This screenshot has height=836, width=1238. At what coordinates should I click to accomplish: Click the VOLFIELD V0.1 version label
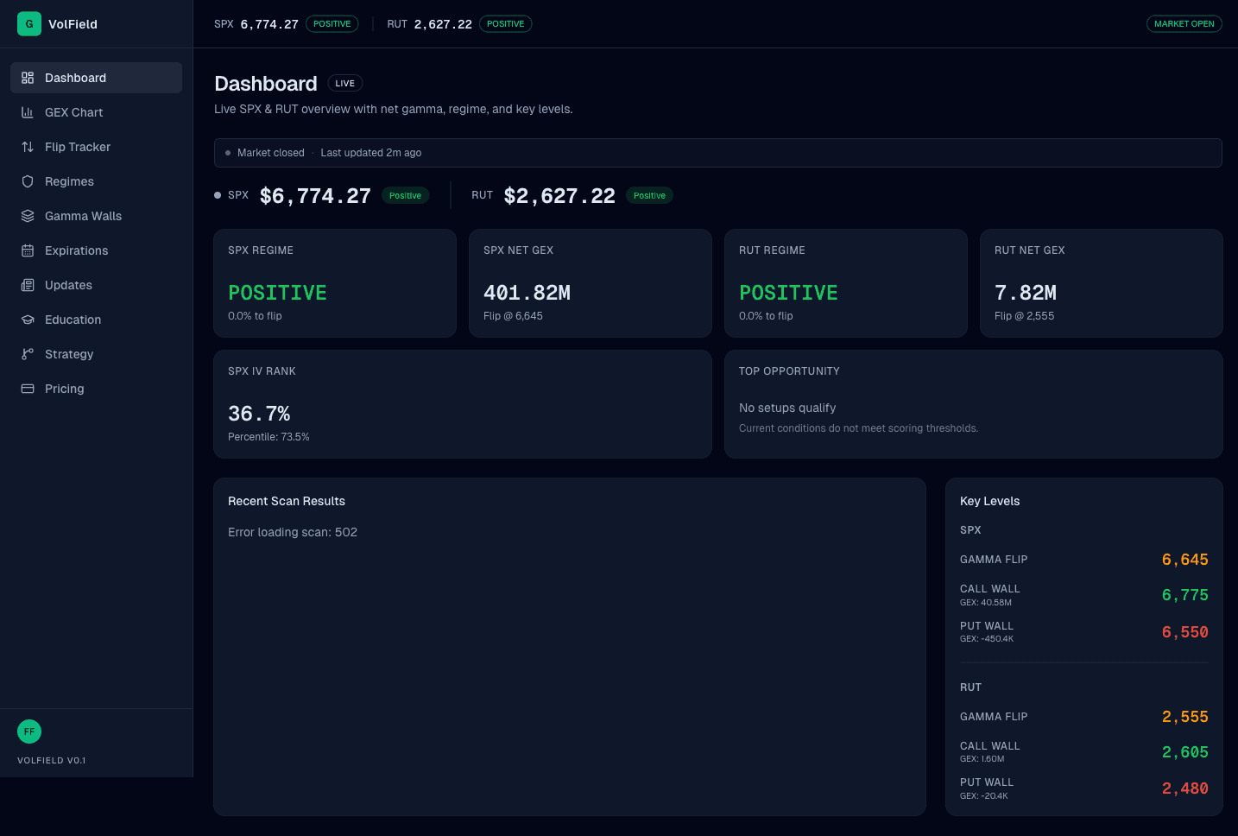tap(52, 761)
